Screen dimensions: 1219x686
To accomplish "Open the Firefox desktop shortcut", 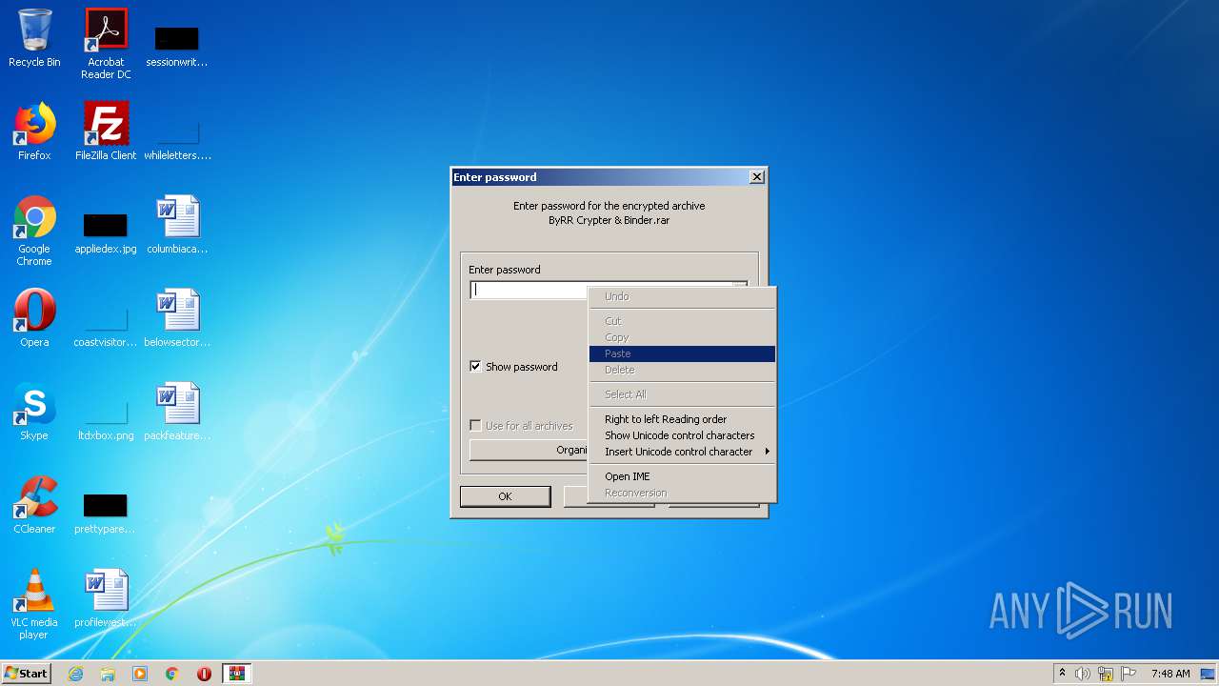I will coord(34,131).
